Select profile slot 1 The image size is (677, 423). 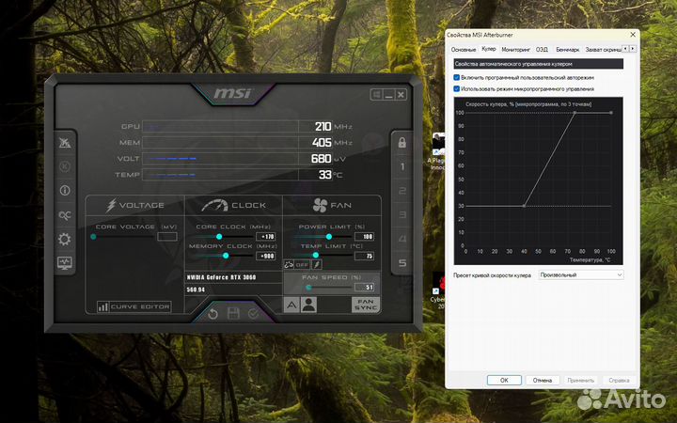[402, 166]
